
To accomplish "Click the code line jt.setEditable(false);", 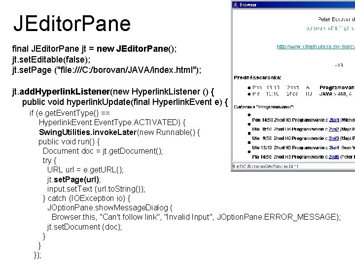I will point(51,60).
